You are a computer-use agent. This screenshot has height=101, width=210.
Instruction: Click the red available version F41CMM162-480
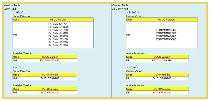[50, 61]
